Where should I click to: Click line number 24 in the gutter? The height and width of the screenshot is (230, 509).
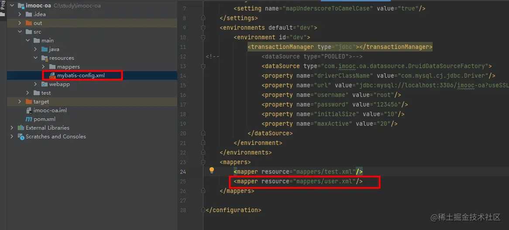(x=183, y=172)
